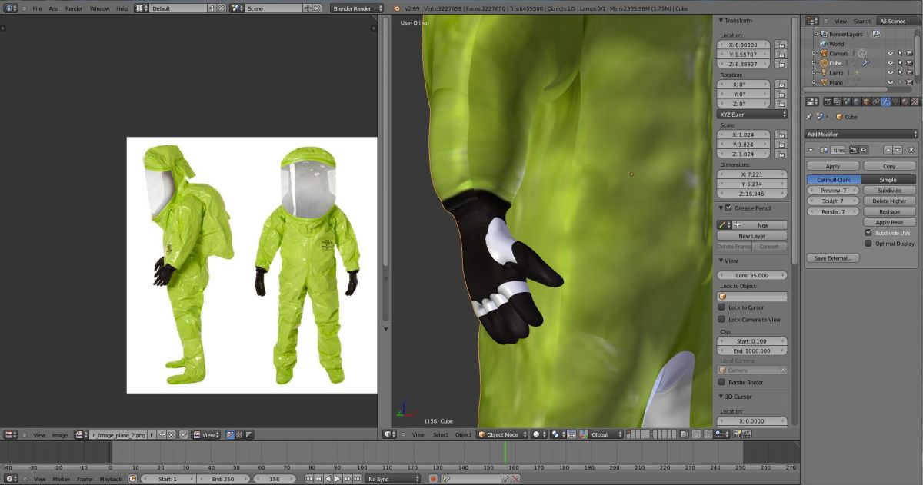Lock the X location value

(x=781, y=45)
